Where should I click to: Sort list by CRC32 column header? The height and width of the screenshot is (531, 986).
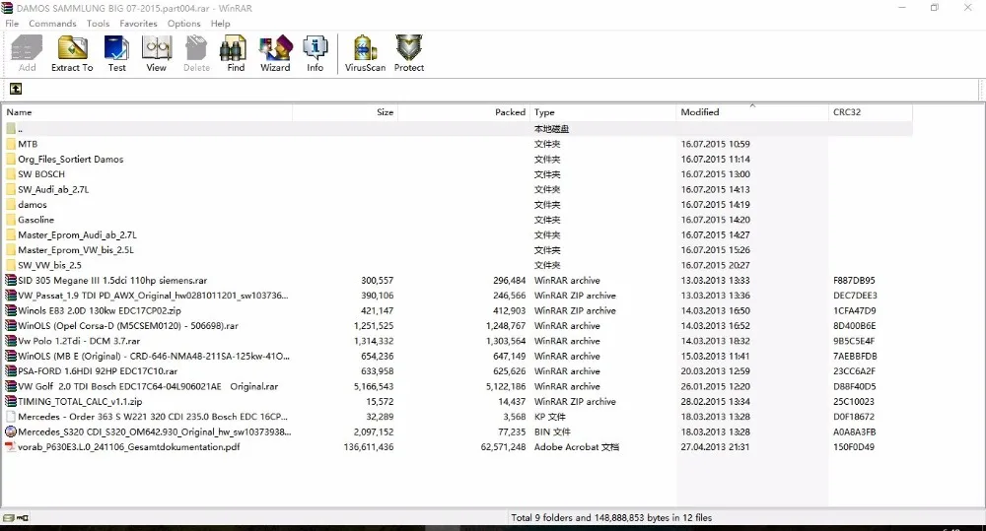[x=871, y=112]
